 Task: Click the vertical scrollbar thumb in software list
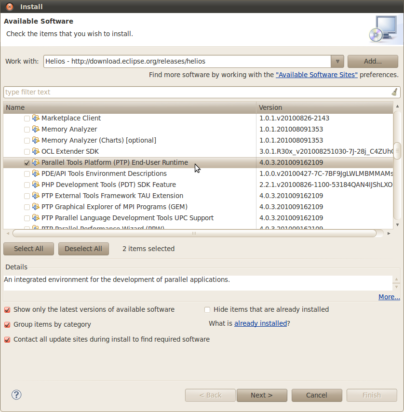tap(397, 151)
